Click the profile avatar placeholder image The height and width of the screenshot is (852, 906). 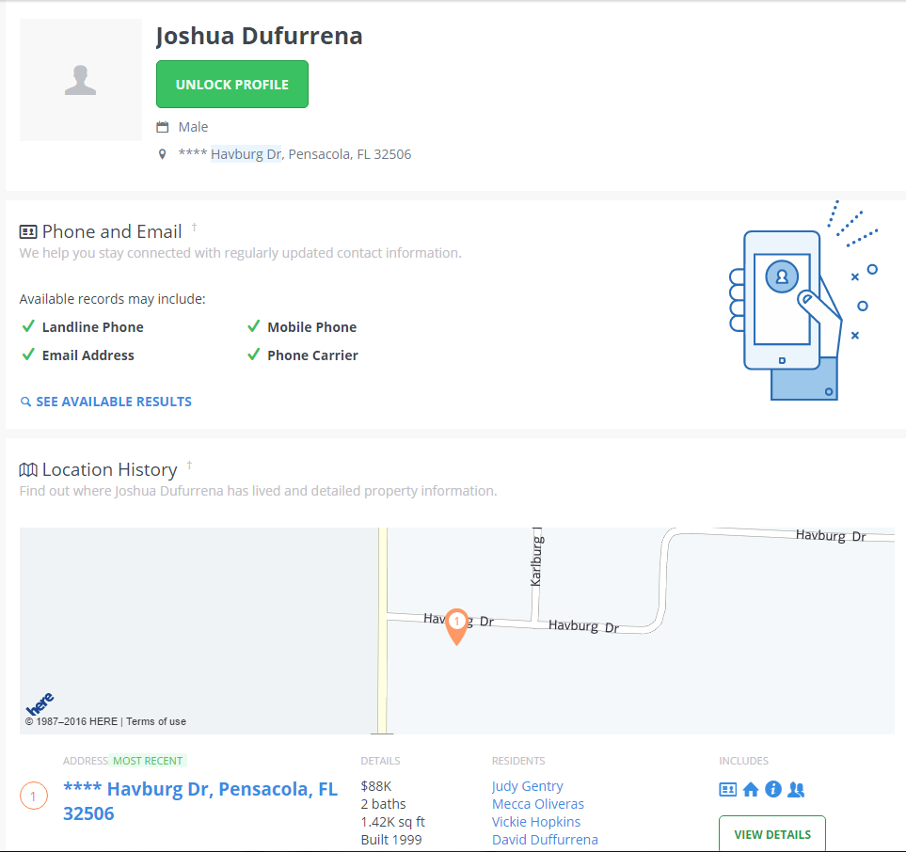(80, 80)
